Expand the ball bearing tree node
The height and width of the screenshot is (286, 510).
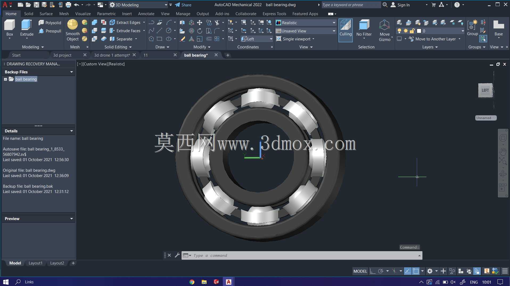coord(5,79)
